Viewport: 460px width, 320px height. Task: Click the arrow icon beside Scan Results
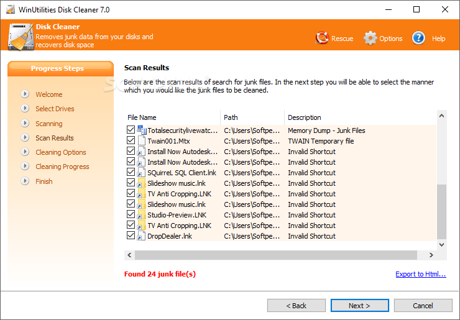coord(25,137)
